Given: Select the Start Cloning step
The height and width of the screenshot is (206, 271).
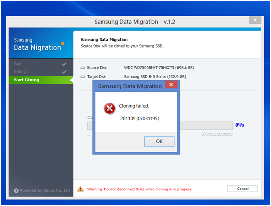Looking at the screenshot, I should click(x=41, y=80).
